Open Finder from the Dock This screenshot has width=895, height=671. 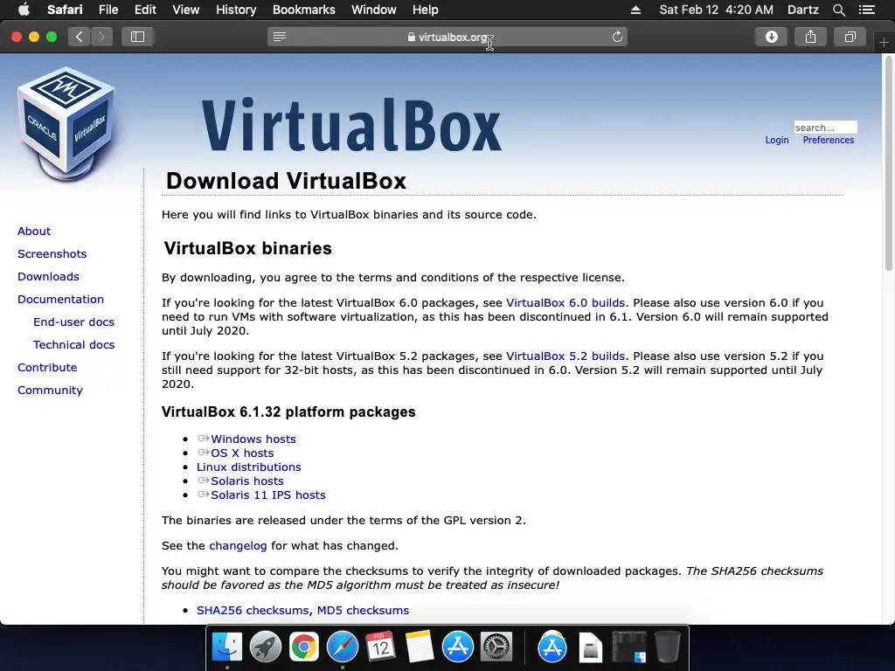pos(227,647)
